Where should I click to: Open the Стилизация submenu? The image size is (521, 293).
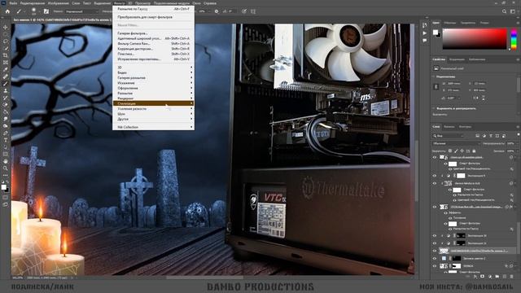pos(153,103)
